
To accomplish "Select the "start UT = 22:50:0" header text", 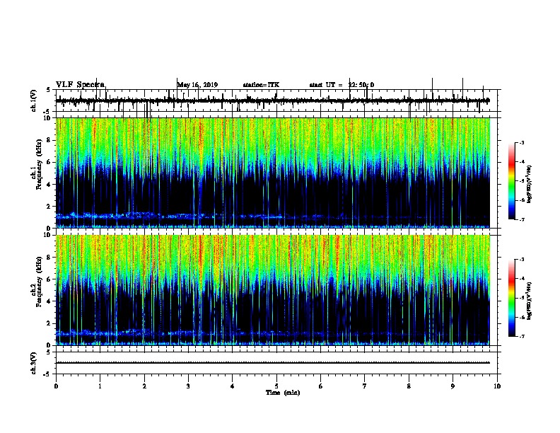I will (x=342, y=85).
